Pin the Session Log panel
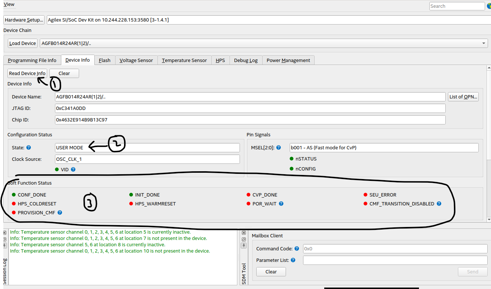This screenshot has height=289, width=491. click(5, 246)
